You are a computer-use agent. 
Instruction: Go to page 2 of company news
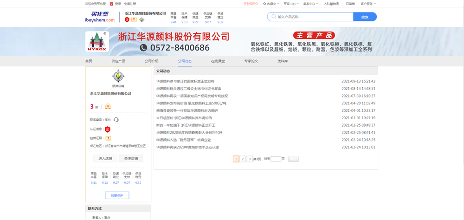(243, 159)
